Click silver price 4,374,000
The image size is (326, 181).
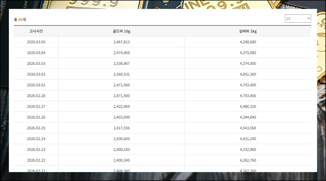(248, 63)
